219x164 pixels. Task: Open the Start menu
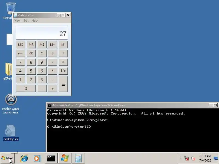8,158
